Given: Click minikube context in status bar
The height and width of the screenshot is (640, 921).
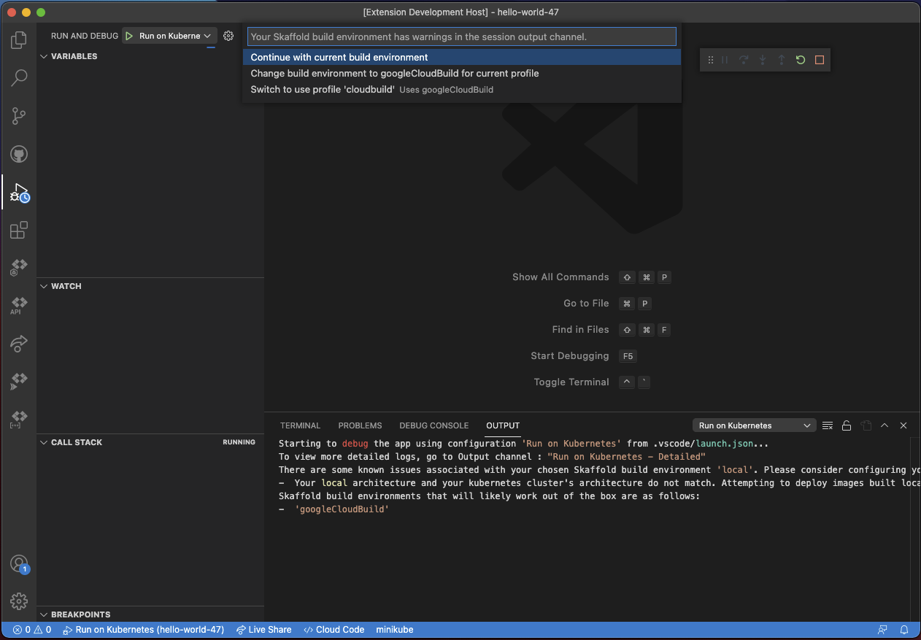Looking at the screenshot, I should [x=395, y=630].
